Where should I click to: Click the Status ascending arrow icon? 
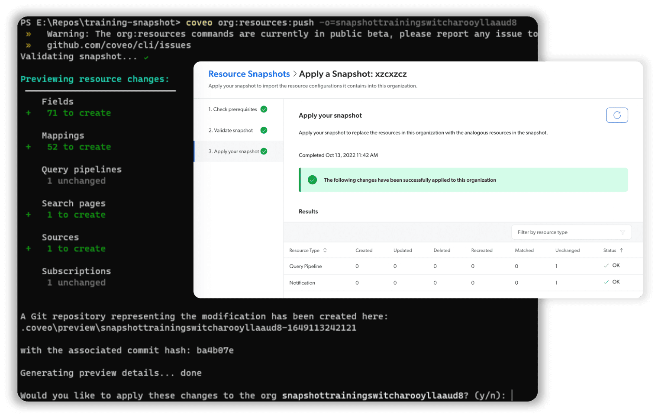622,251
